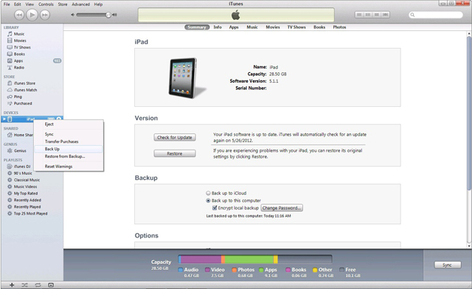Open the Advanced menu
This screenshot has height=289, width=472.
click(80, 4)
